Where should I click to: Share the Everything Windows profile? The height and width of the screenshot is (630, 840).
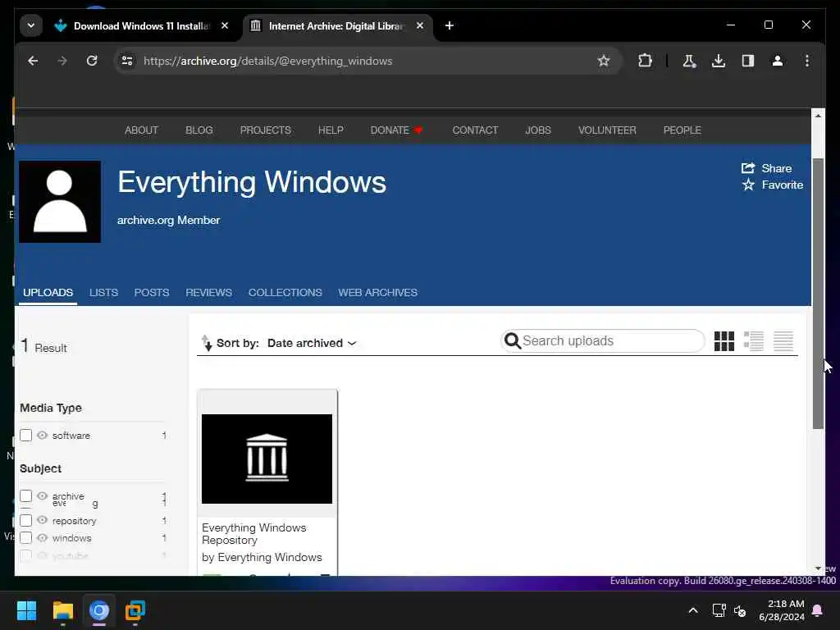tap(766, 168)
